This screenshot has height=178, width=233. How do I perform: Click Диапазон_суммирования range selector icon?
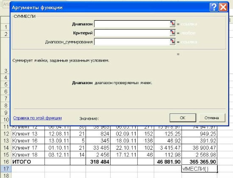click(x=172, y=42)
